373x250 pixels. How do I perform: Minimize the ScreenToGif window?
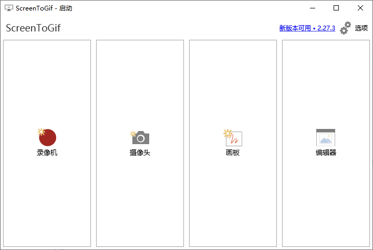pos(313,8)
